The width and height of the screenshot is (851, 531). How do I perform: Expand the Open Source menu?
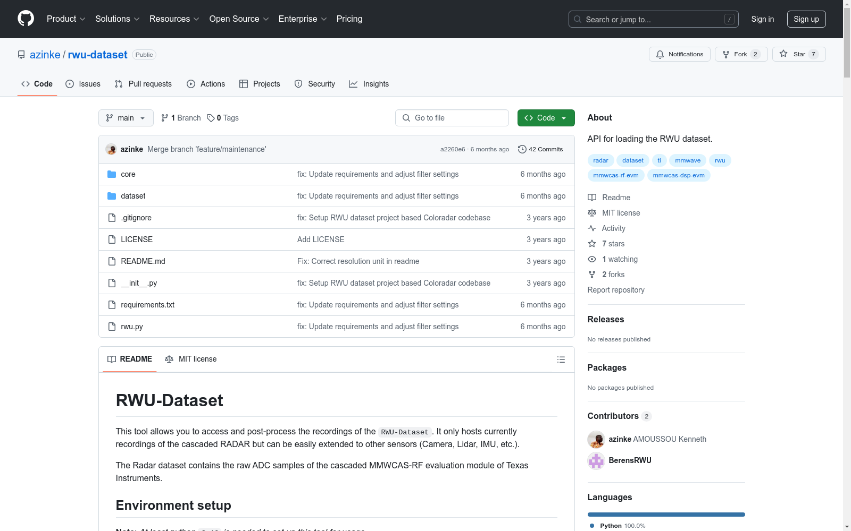click(x=239, y=19)
